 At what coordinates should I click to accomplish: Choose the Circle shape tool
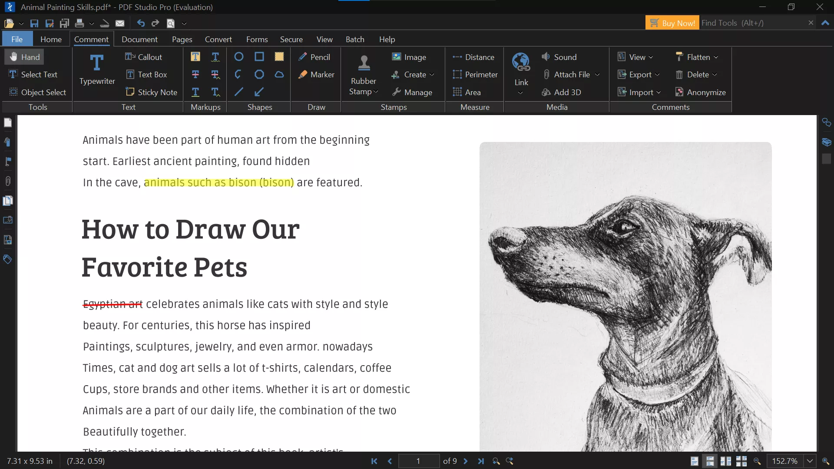pos(238,56)
